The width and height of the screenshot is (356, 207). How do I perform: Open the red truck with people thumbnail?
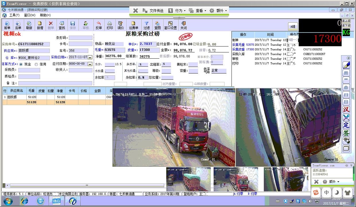point(236,179)
